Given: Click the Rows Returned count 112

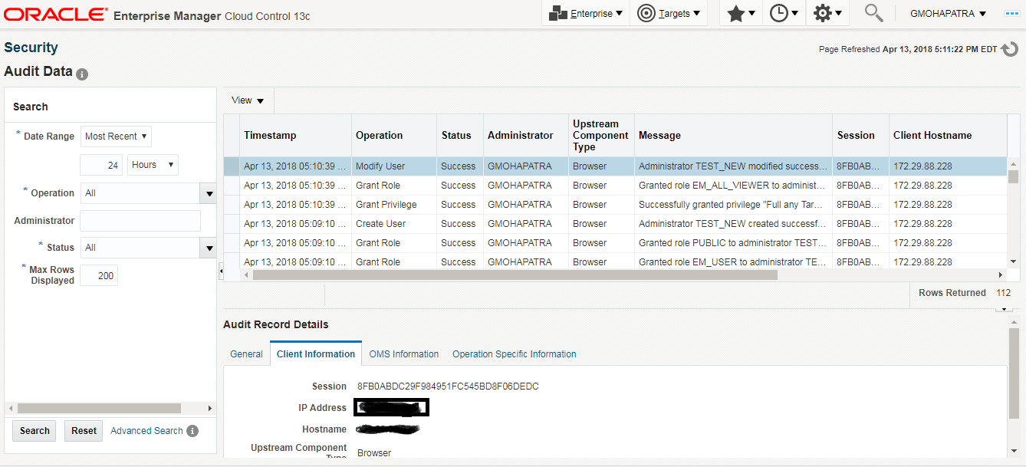Looking at the screenshot, I should pos(1003,293).
